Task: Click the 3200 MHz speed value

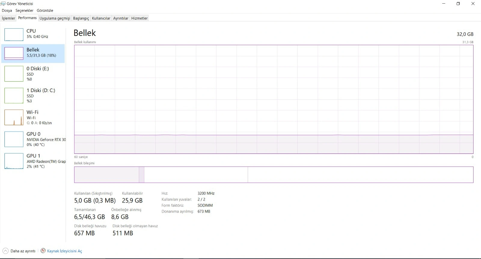Action: pos(206,193)
